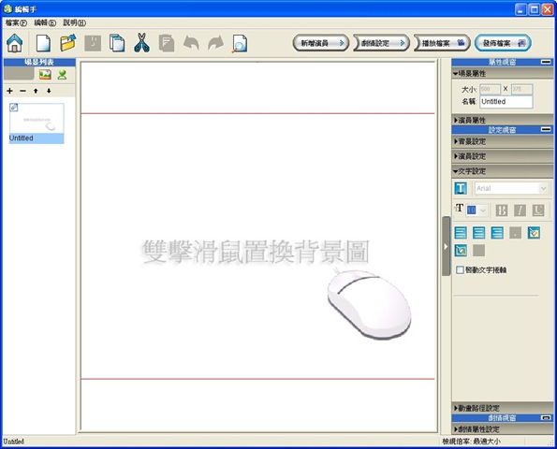Viewport: 557px width, 449px height.
Task: Toggle Italic I text formatting
Action: tap(520, 210)
